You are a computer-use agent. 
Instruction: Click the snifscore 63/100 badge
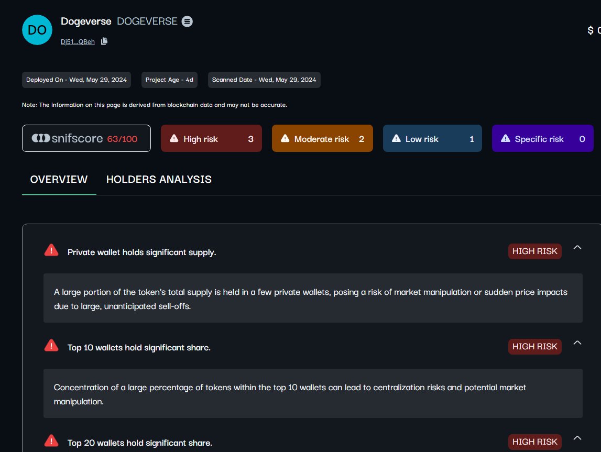(86, 138)
